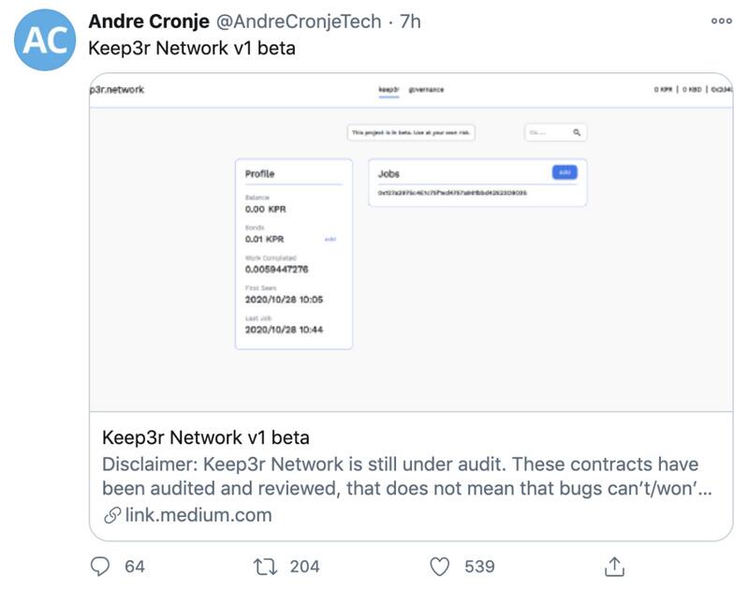This screenshot has width=749, height=590.
Task: Like the tweet with the heart icon
Action: coord(439,566)
